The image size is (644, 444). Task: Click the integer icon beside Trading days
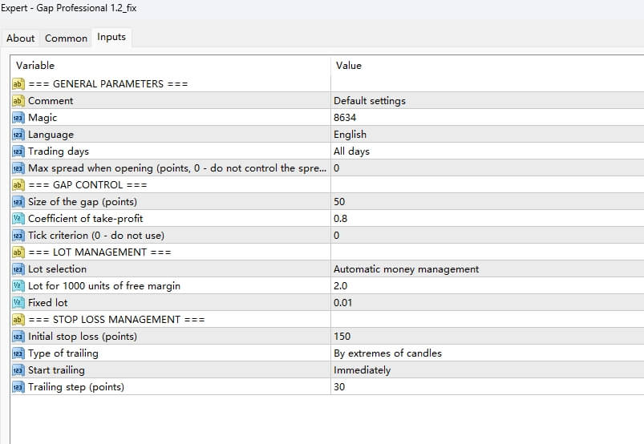[18, 151]
